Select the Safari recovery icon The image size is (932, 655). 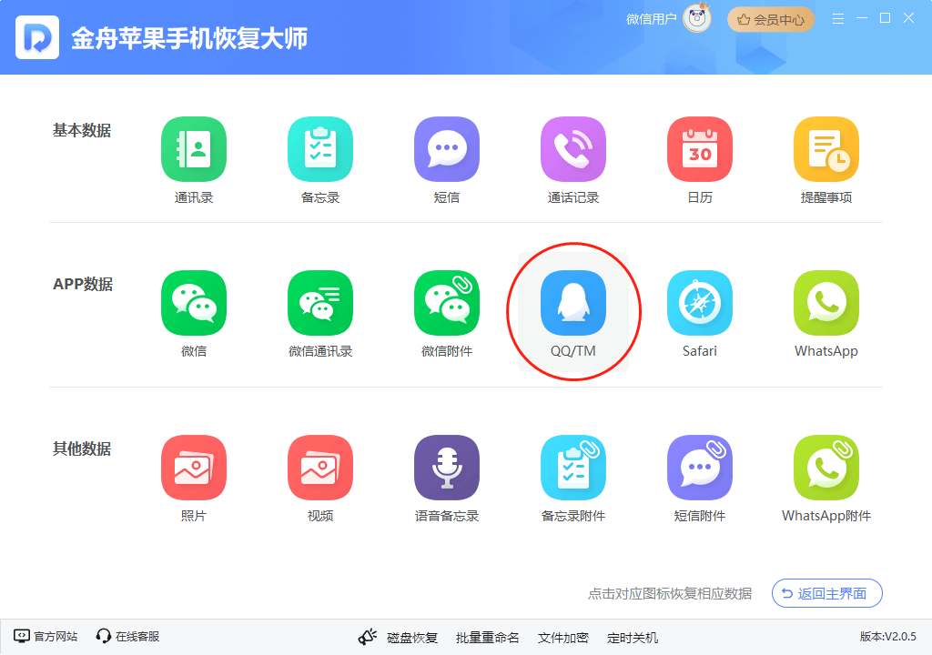point(700,304)
